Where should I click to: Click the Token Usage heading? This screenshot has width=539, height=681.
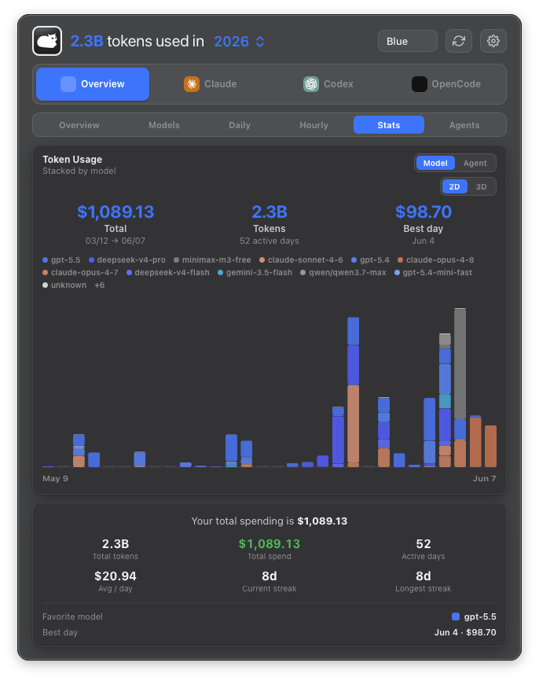(72, 160)
